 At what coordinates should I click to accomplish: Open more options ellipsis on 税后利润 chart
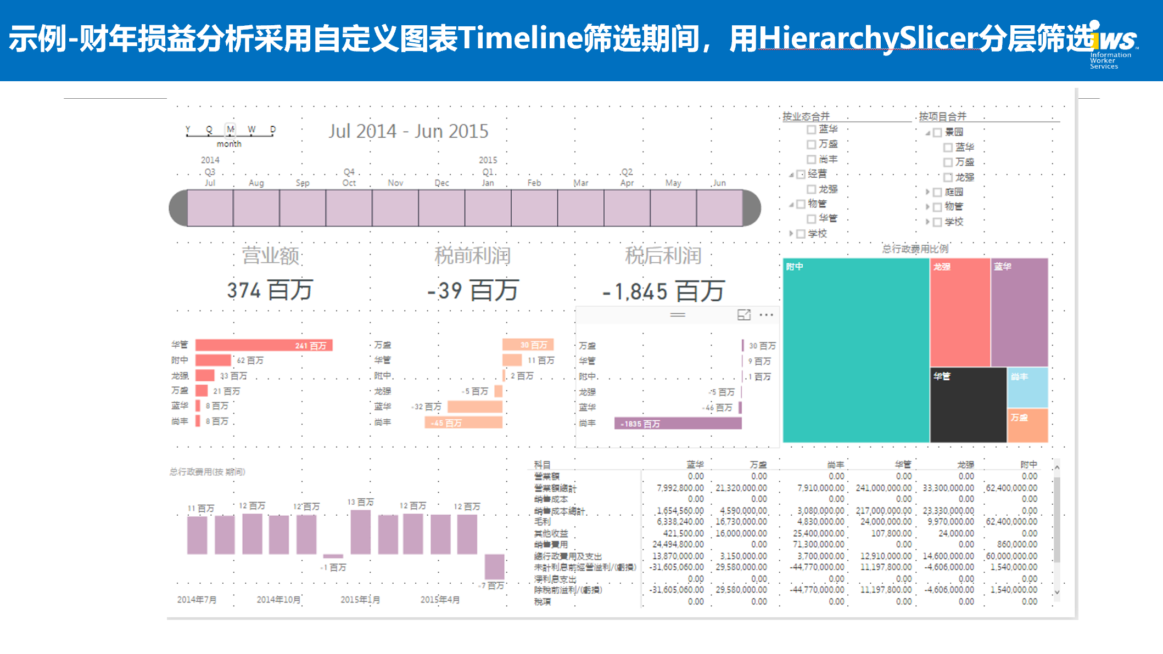click(766, 315)
